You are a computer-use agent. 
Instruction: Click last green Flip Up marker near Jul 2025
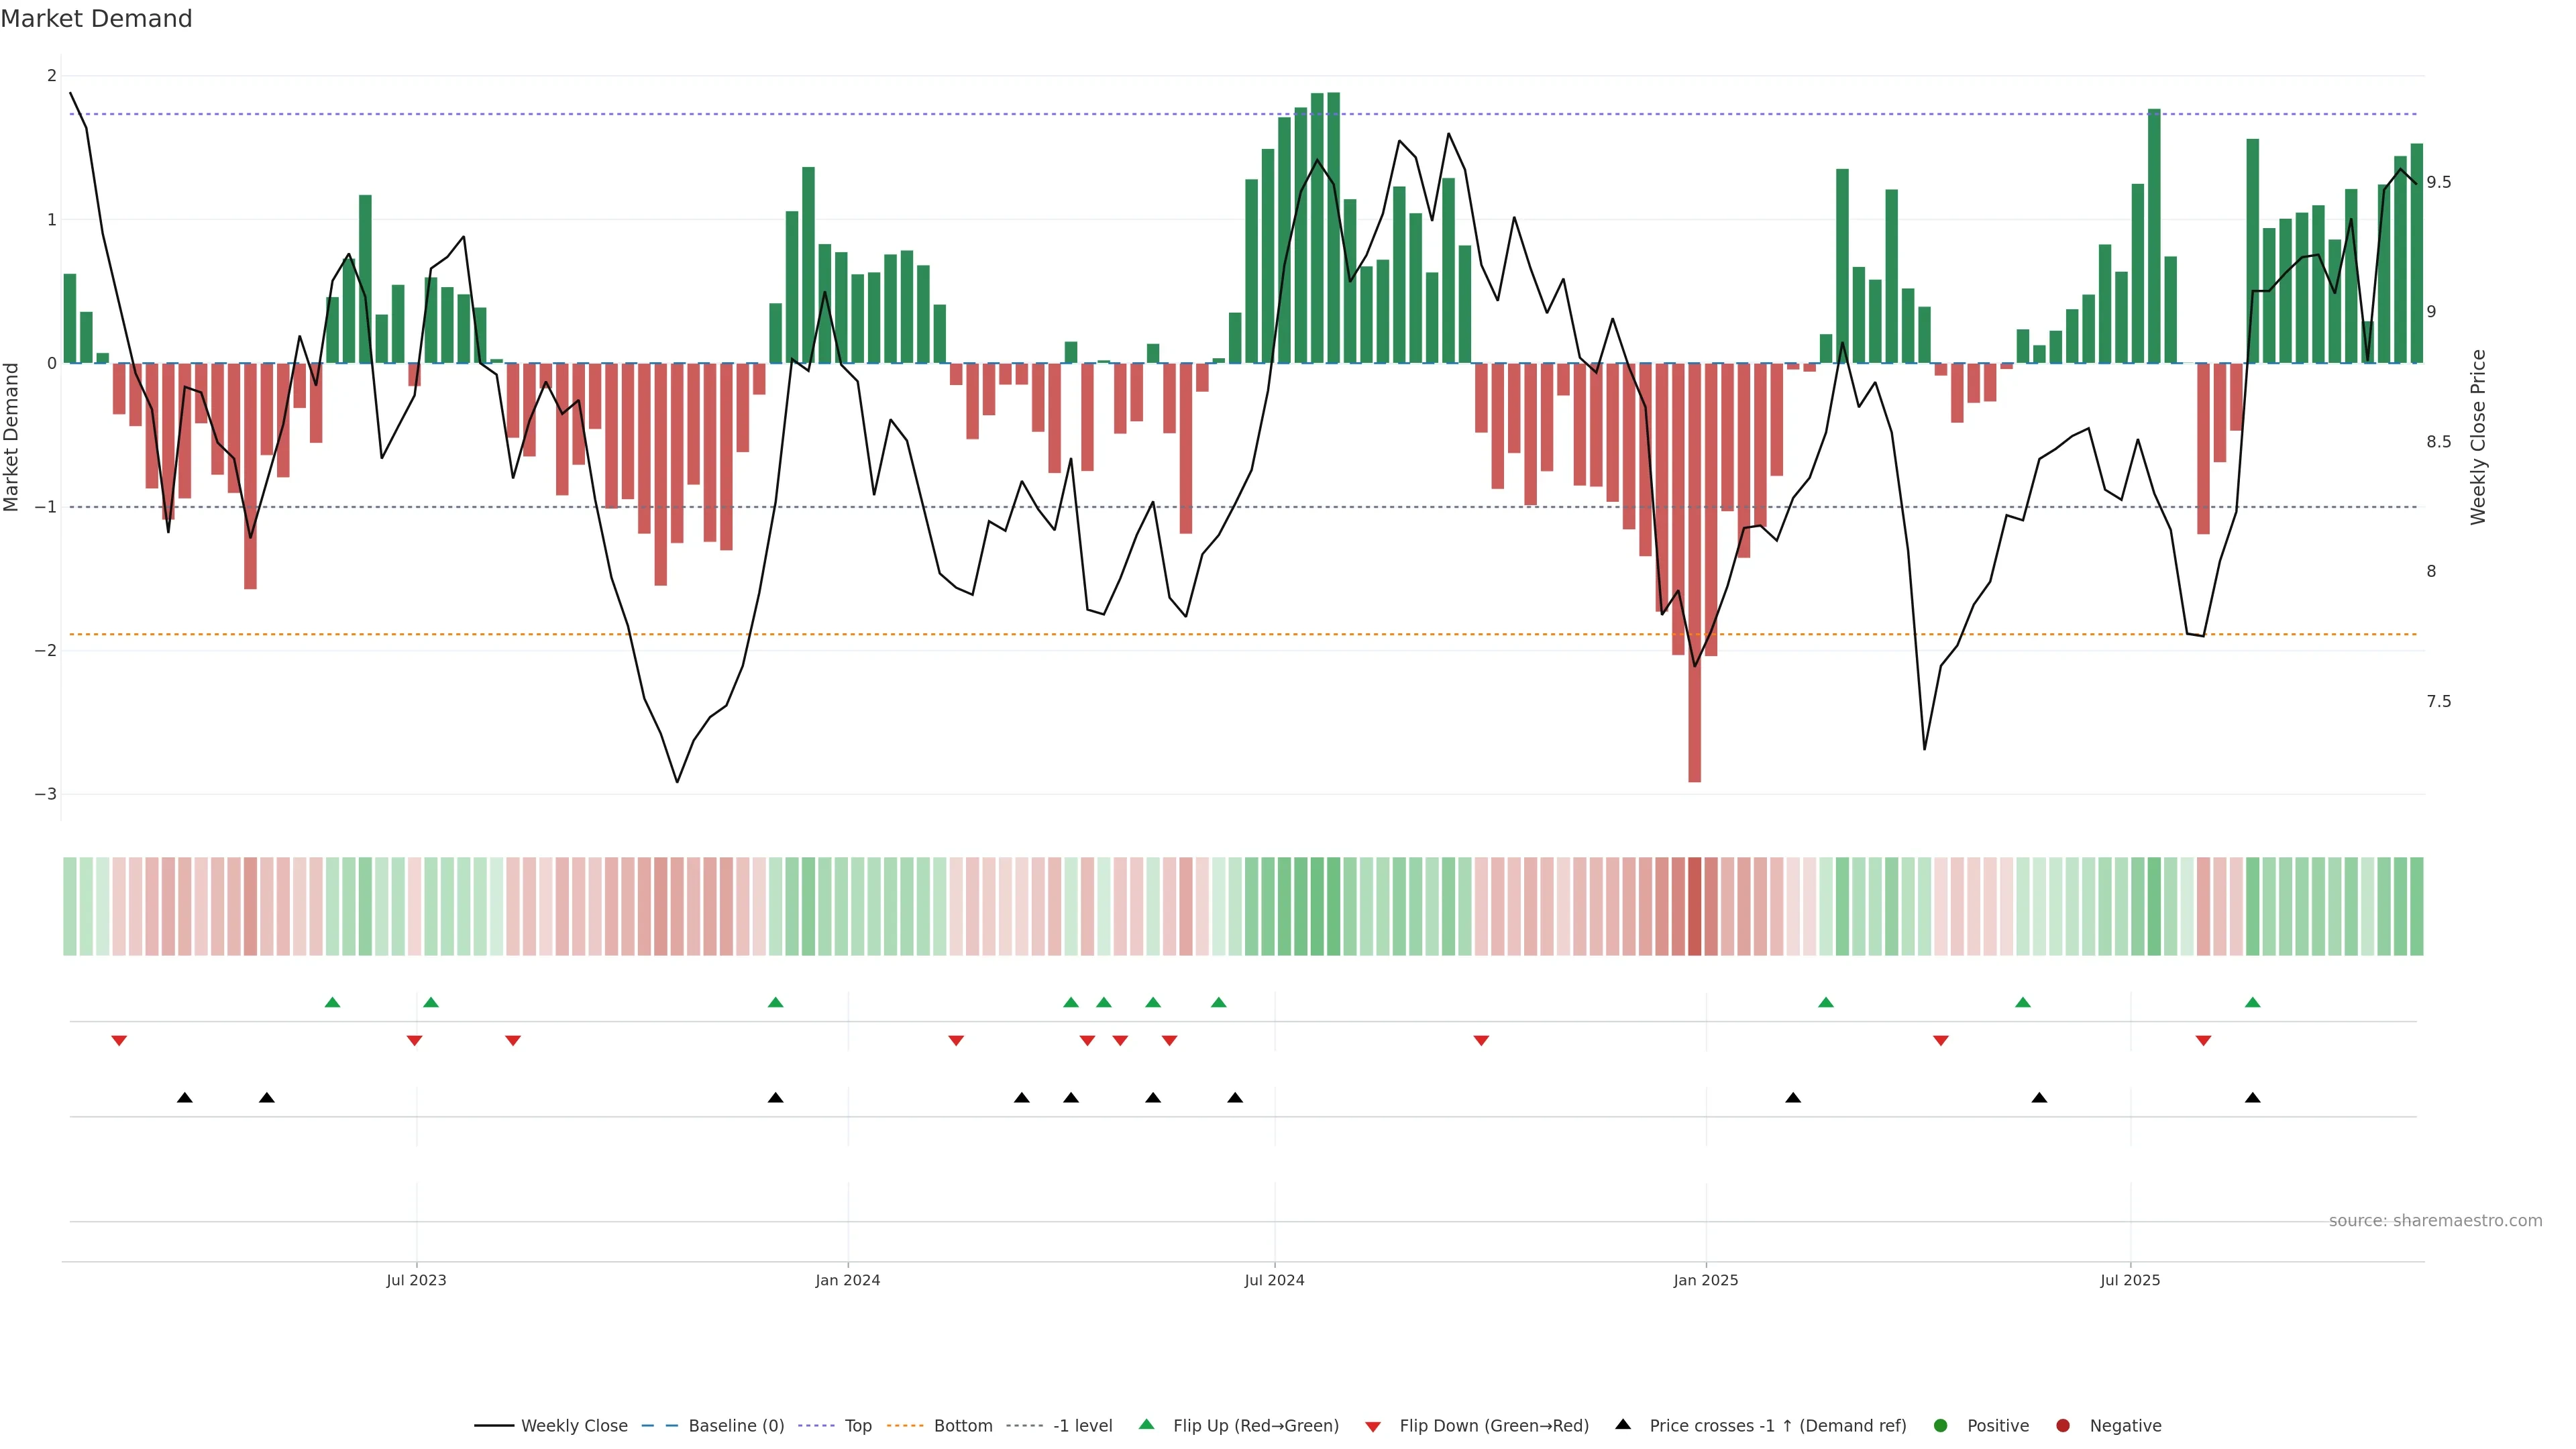pos(2252,1003)
